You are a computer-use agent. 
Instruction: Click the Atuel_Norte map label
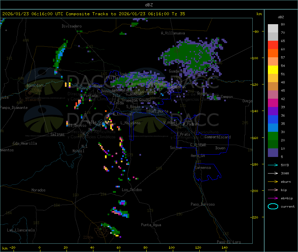157,111
